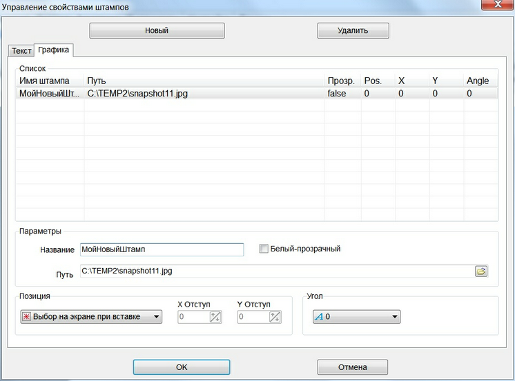Click the Путь column header
Image resolution: width=515 pixels, height=381 pixels.
pyautogui.click(x=204, y=81)
